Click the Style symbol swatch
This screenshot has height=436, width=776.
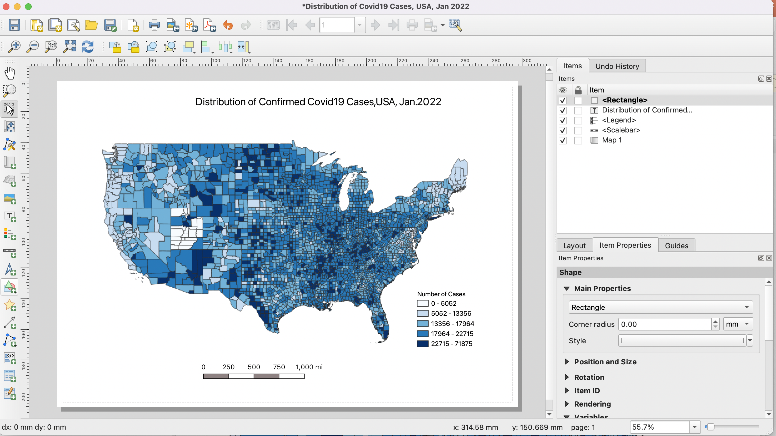[x=682, y=340]
